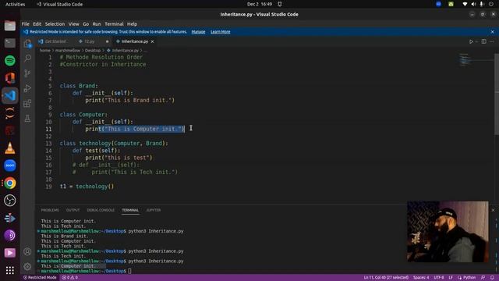Open the Extensions view
This screenshot has width=499, height=281.
28,103
